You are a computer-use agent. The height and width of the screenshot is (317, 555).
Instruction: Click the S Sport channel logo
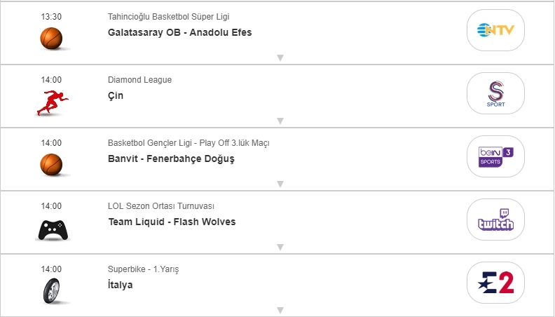point(495,93)
